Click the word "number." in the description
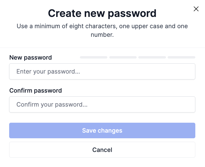 (102, 35)
